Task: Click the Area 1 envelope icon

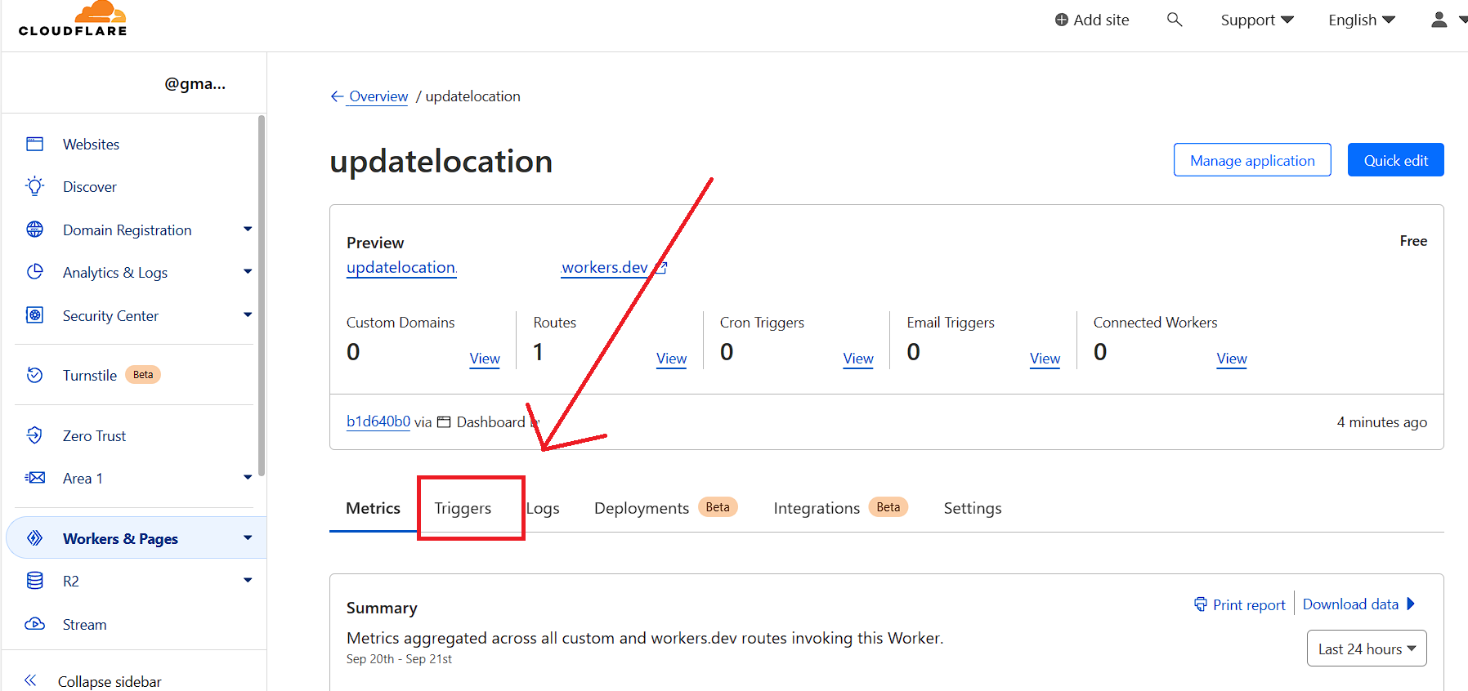Action: pos(34,478)
